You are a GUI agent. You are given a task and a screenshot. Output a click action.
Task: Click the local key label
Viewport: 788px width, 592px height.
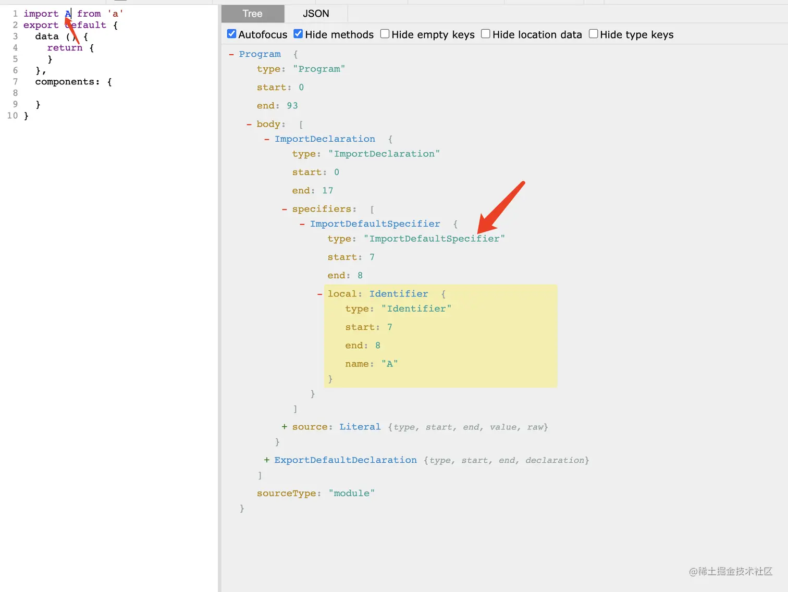point(342,294)
